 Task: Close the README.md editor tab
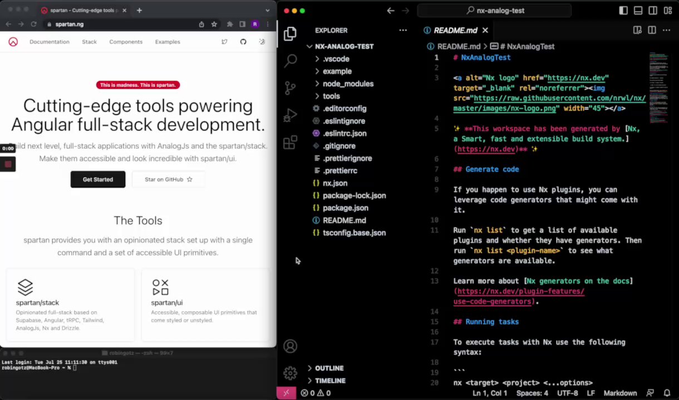coord(485,30)
